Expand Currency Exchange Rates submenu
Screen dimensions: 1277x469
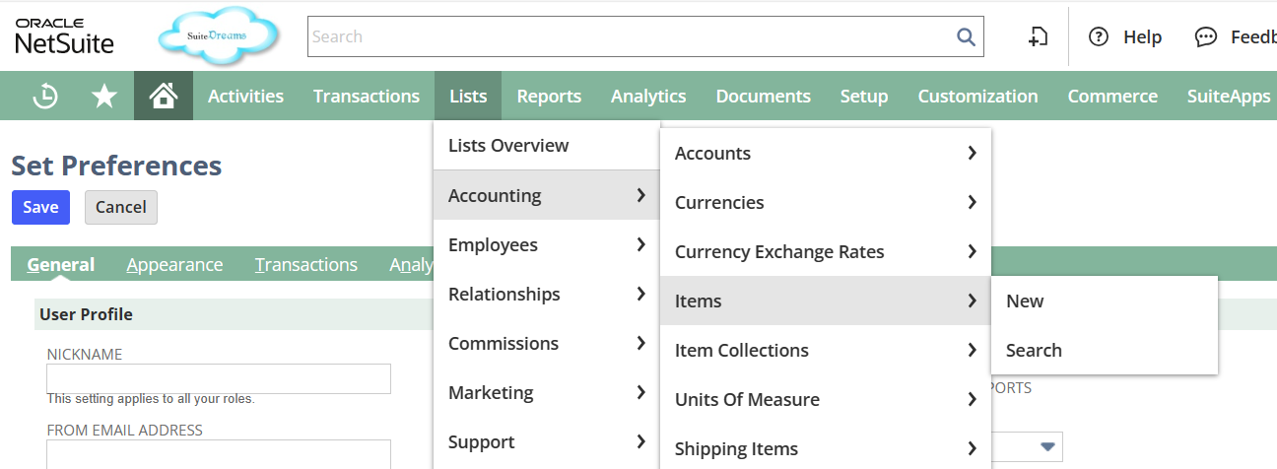point(825,251)
